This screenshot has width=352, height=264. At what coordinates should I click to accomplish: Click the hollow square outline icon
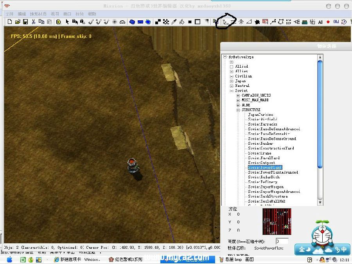(x=198, y=22)
